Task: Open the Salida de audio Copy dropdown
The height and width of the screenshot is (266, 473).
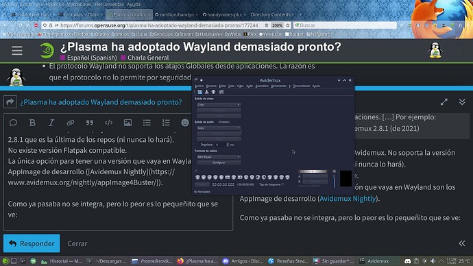Action: tap(219, 128)
